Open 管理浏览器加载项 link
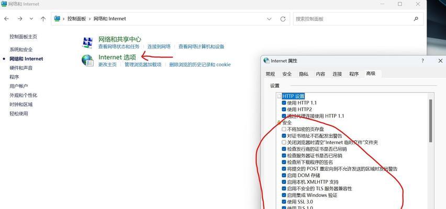Screen dimensions: 446x209 [x=143, y=64]
